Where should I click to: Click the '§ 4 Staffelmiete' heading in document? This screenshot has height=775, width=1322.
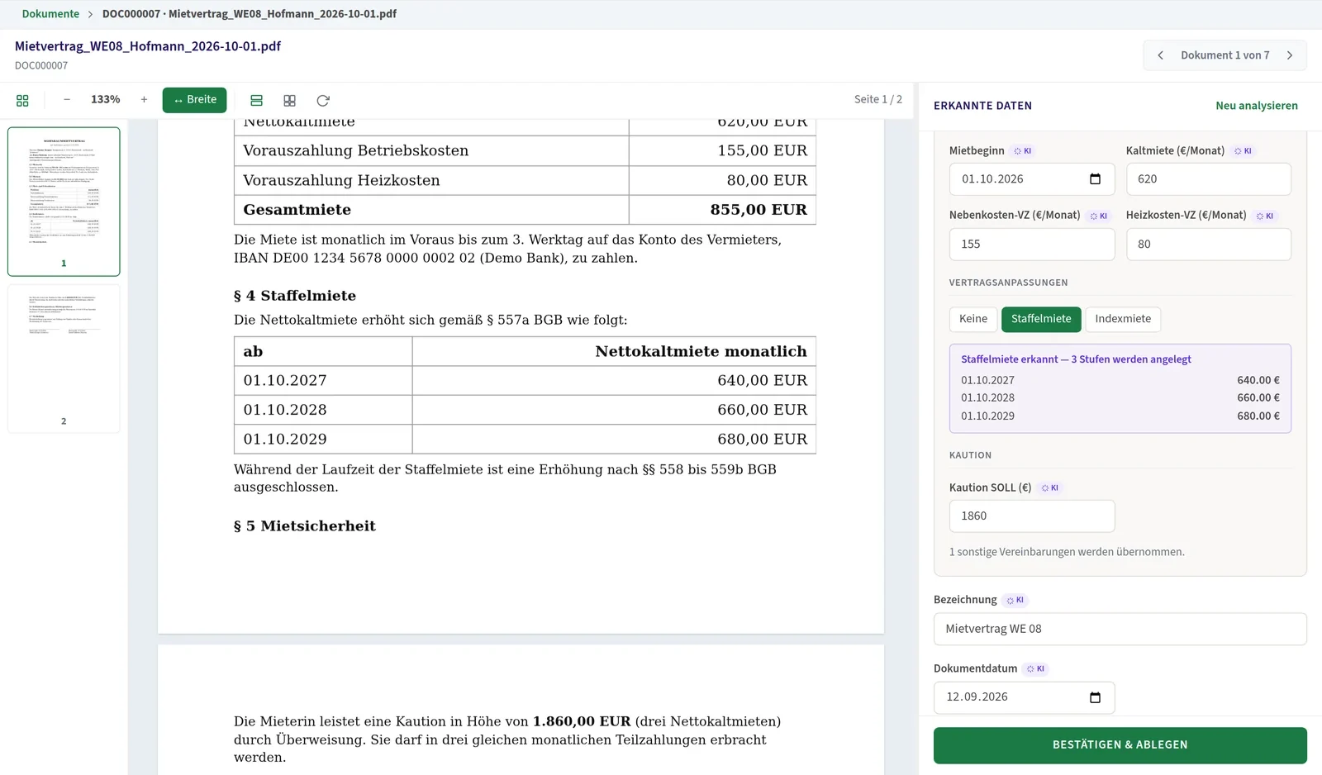coord(295,296)
